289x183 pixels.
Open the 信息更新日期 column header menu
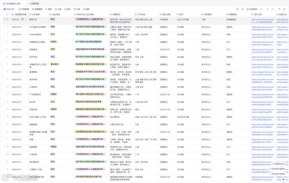(x=19, y=14)
